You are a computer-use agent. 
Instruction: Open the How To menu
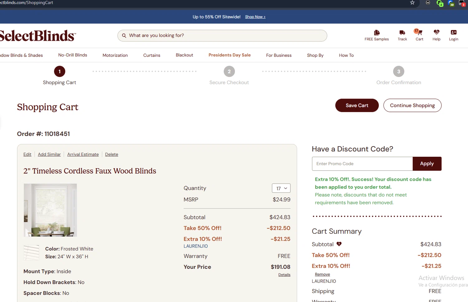[346, 55]
